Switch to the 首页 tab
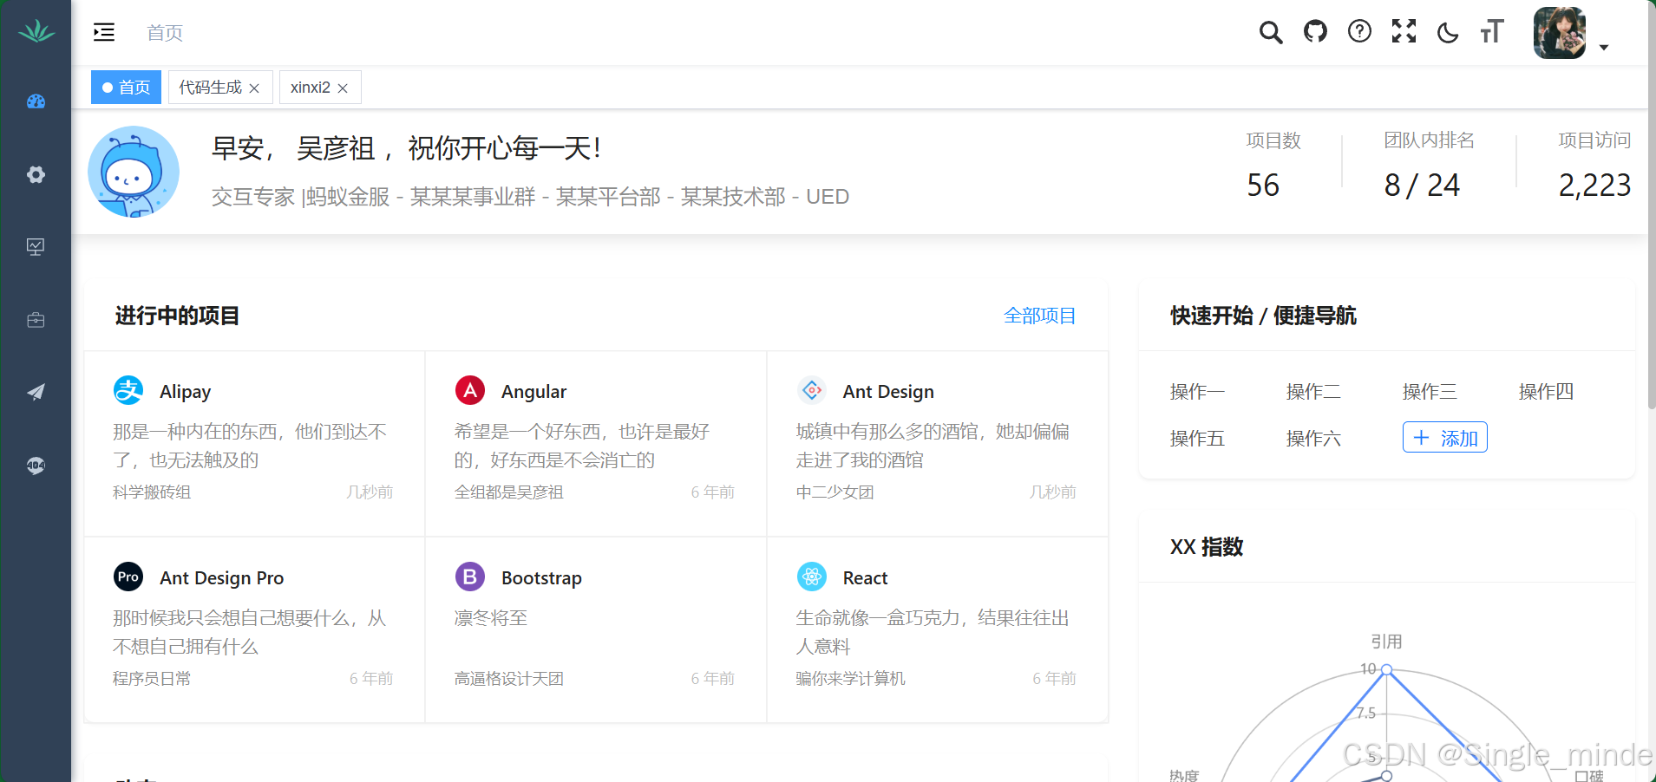1656x782 pixels. coord(126,88)
